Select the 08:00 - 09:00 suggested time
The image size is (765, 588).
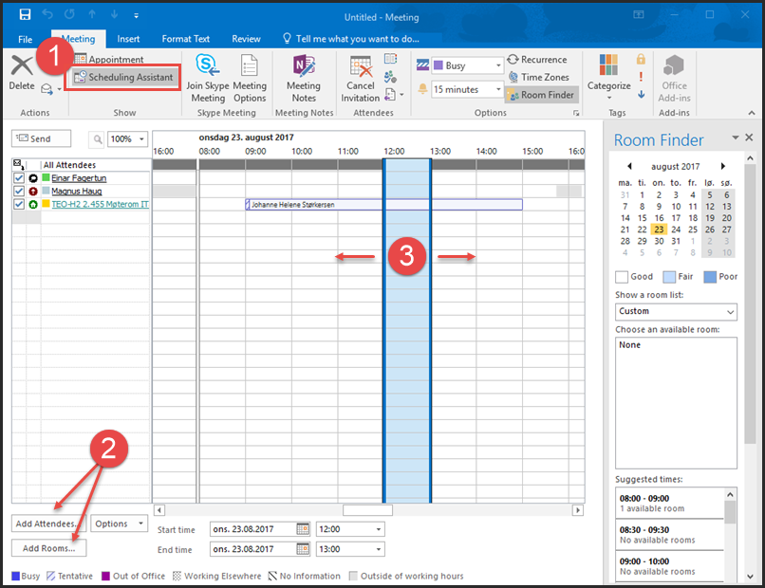click(668, 503)
